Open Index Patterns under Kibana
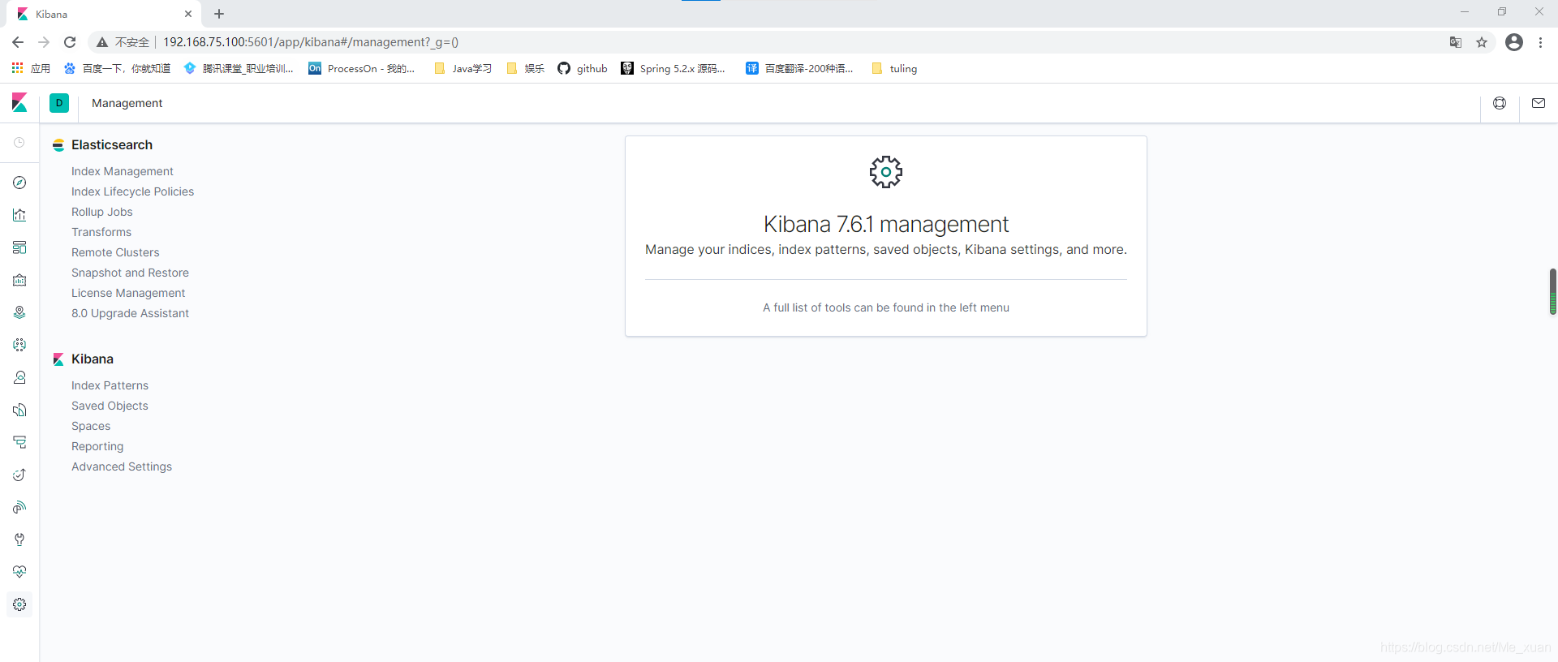1558x662 pixels. click(x=110, y=385)
